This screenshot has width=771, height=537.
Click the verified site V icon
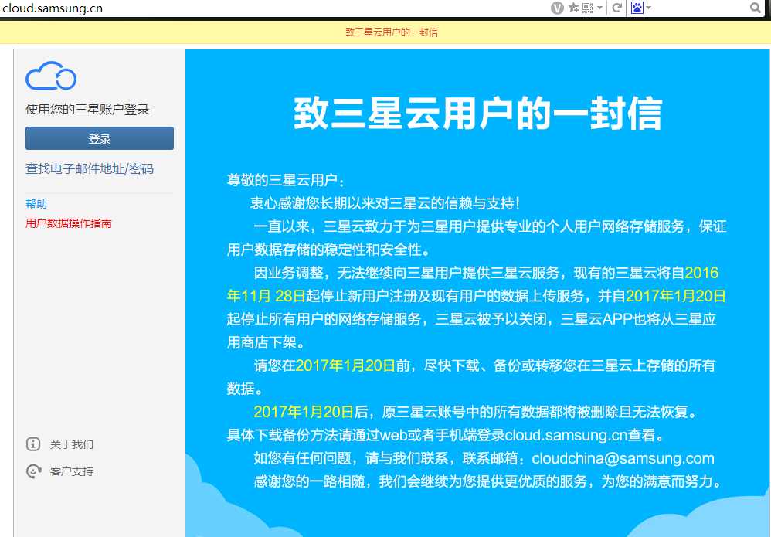(x=557, y=8)
